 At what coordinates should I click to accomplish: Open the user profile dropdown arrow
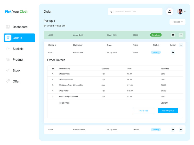185,12
